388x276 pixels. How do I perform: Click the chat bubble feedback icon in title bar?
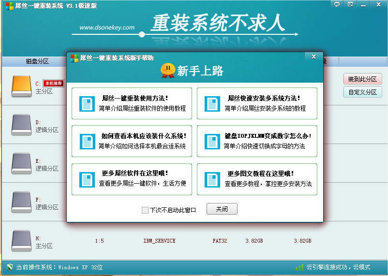click(337, 4)
